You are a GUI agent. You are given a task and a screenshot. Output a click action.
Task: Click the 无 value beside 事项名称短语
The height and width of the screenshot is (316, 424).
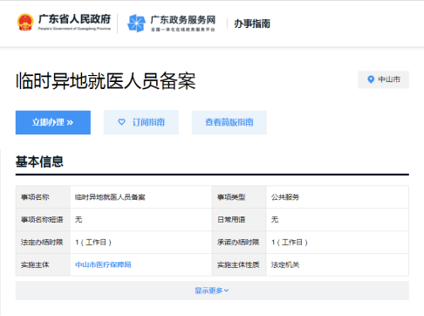79,219
